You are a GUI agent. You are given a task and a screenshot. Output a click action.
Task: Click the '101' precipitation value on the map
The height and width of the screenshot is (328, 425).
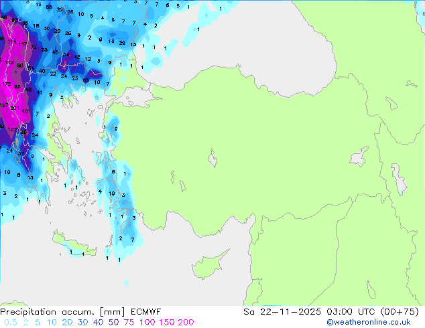point(25,110)
